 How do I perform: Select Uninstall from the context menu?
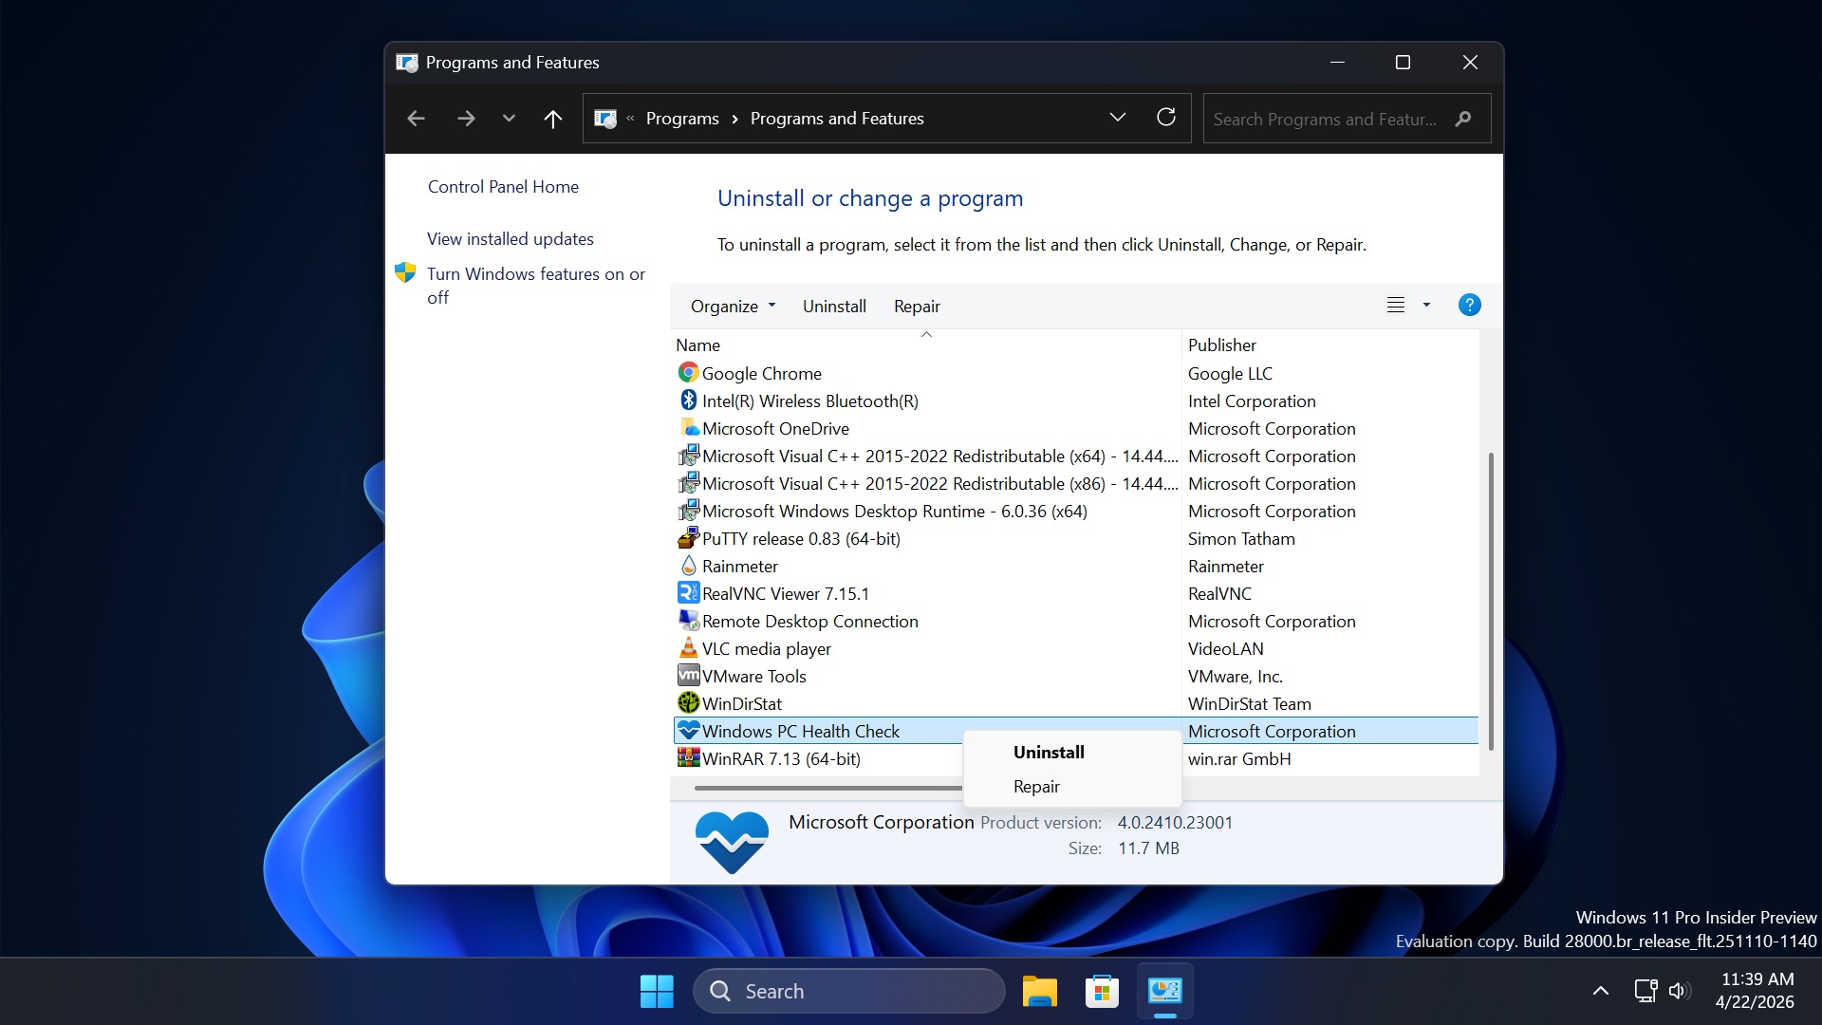pyautogui.click(x=1048, y=751)
